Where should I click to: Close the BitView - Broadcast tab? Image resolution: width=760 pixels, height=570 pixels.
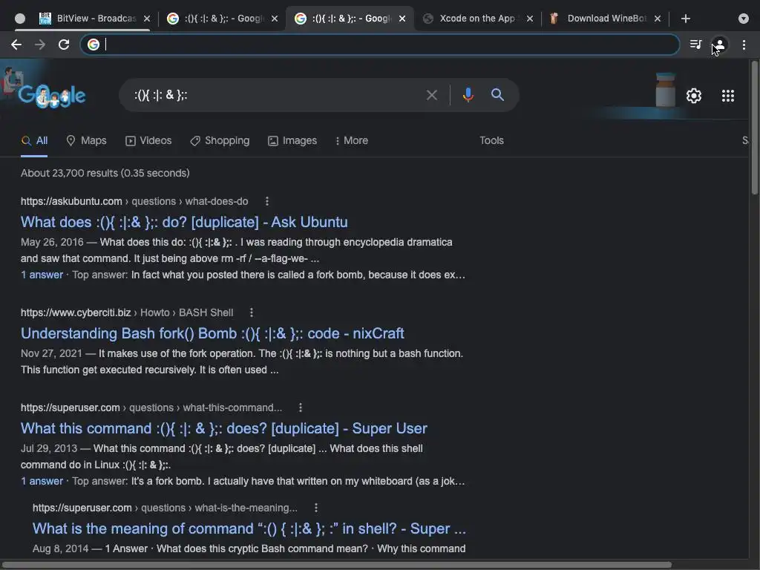tap(147, 19)
